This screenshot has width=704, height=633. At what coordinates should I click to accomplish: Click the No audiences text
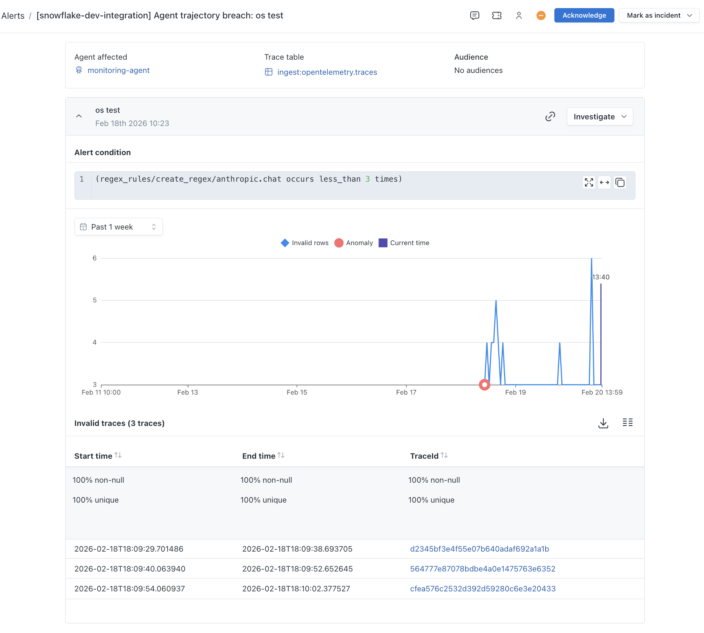[478, 70]
